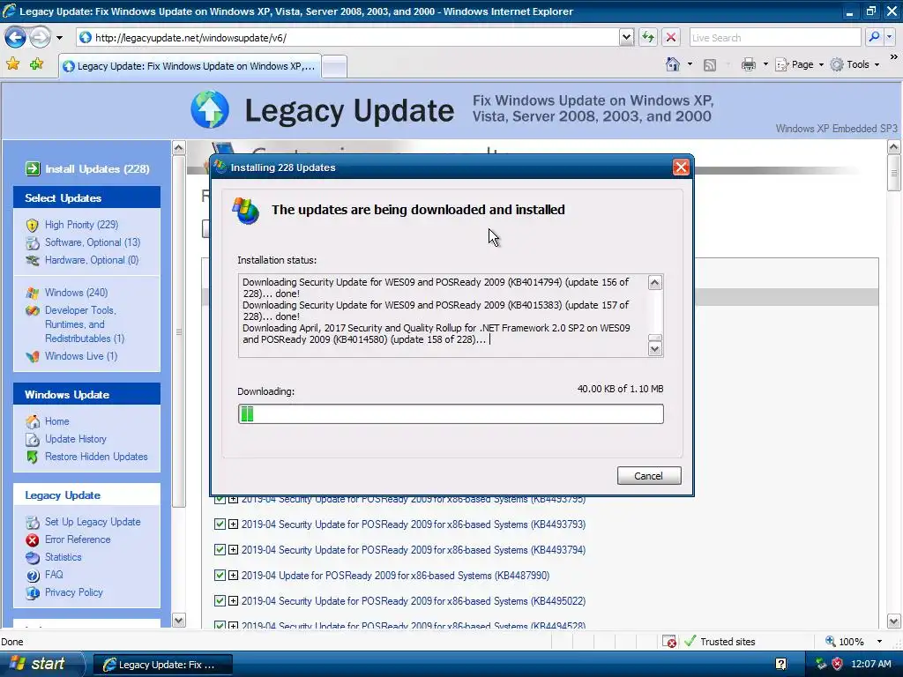The height and width of the screenshot is (677, 903).
Task: Click the taskbar help question mark icon
Action: (x=781, y=665)
